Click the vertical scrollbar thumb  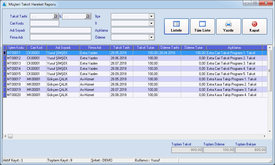270,71
